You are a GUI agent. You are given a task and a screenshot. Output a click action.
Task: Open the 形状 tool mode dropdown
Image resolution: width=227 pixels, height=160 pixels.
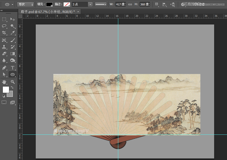pyautogui.click(x=25, y=4)
